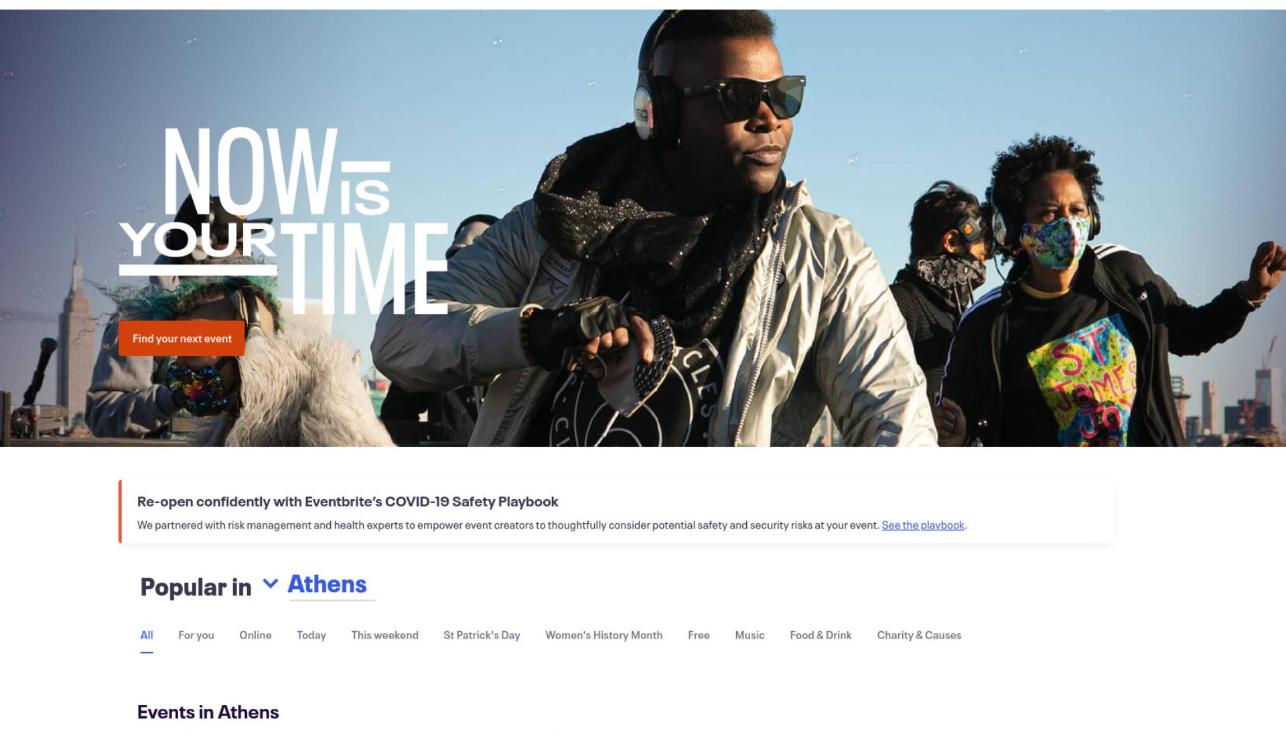Open the Food & Drink tab
Image resolution: width=1286 pixels, height=735 pixels.
[820, 635]
